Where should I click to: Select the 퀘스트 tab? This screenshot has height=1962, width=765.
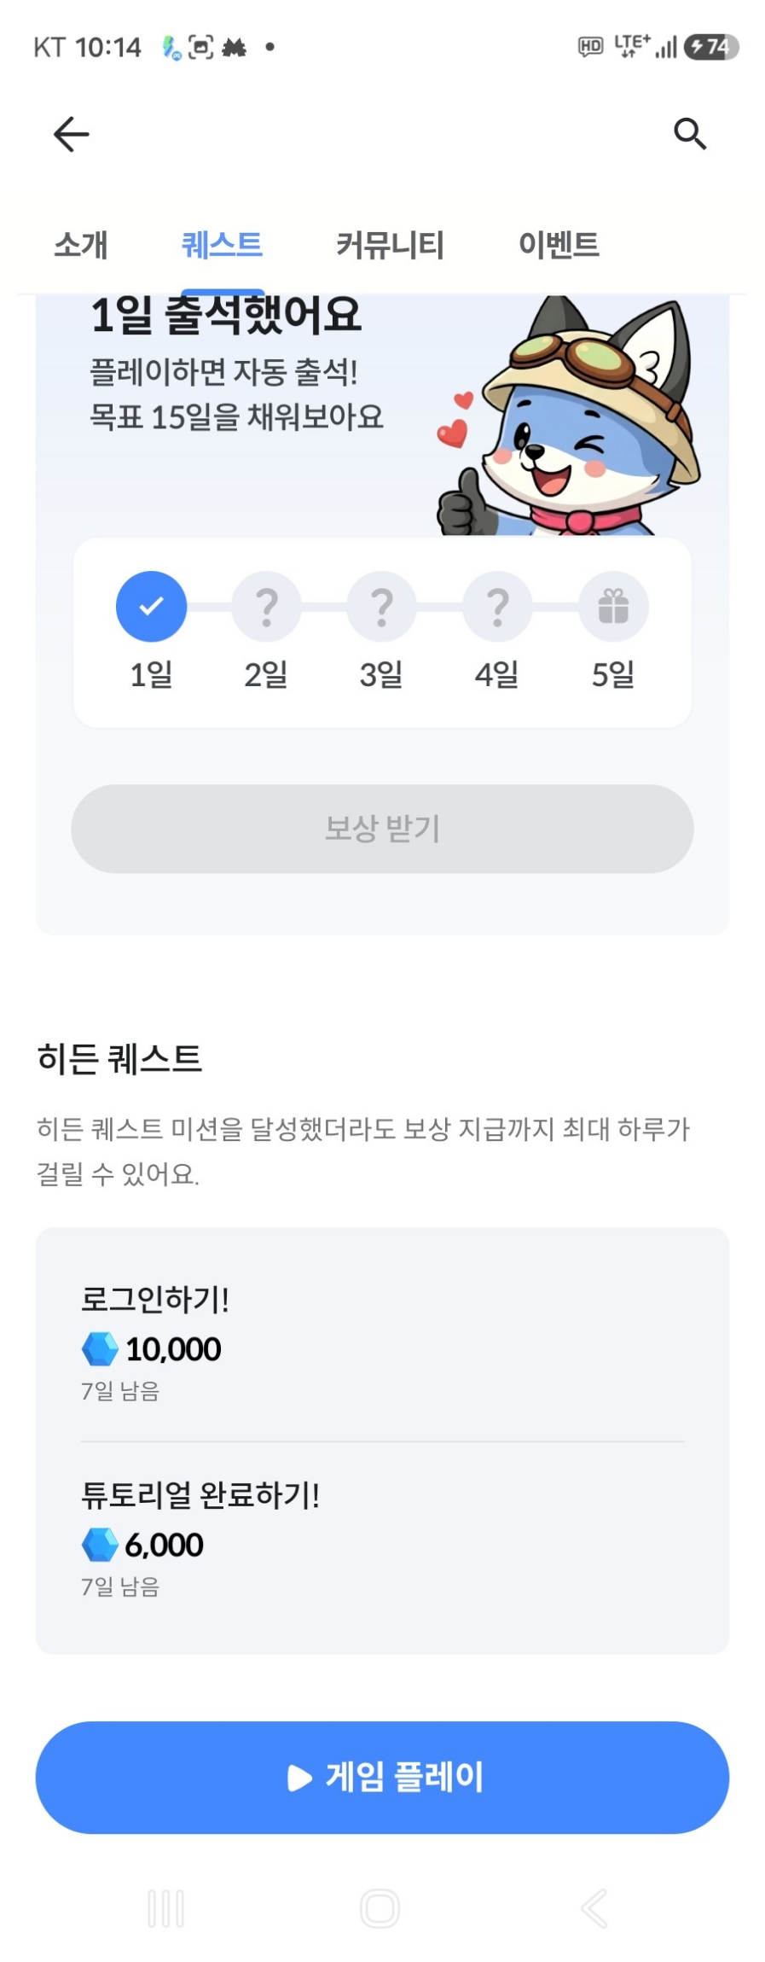[x=222, y=245]
